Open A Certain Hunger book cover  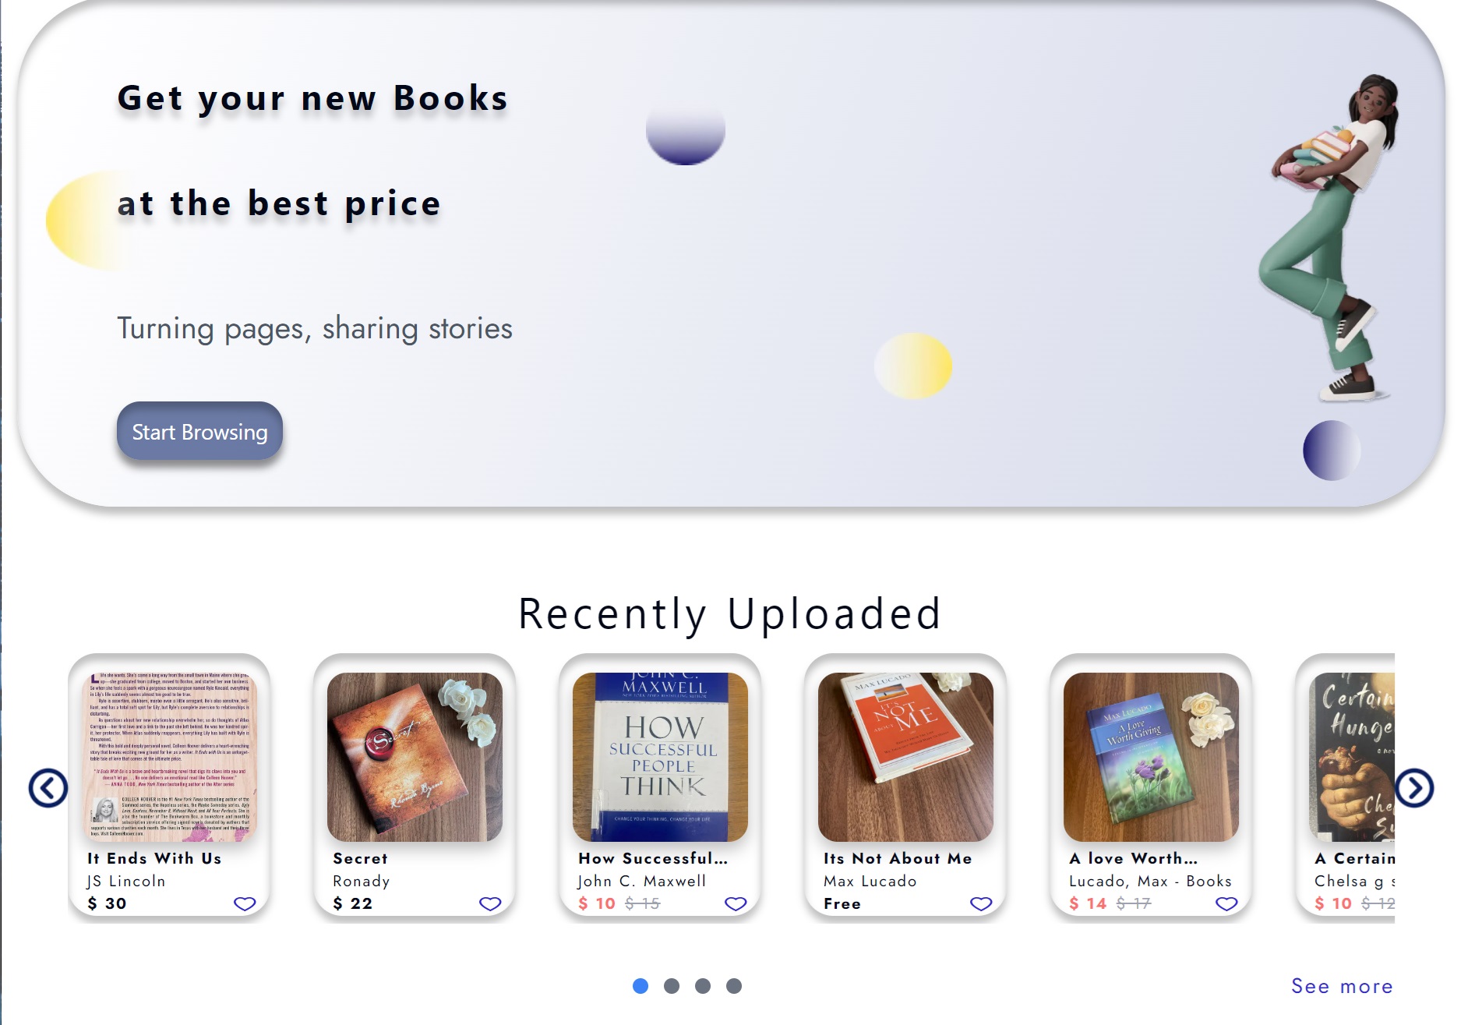tap(1352, 757)
